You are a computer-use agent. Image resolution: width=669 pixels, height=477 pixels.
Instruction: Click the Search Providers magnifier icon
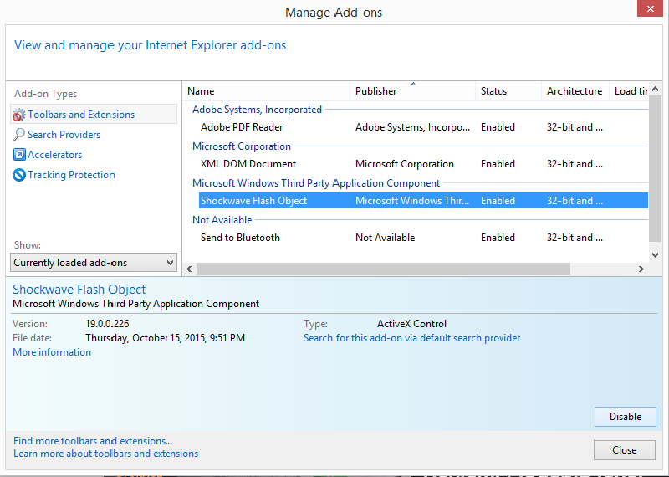(19, 135)
